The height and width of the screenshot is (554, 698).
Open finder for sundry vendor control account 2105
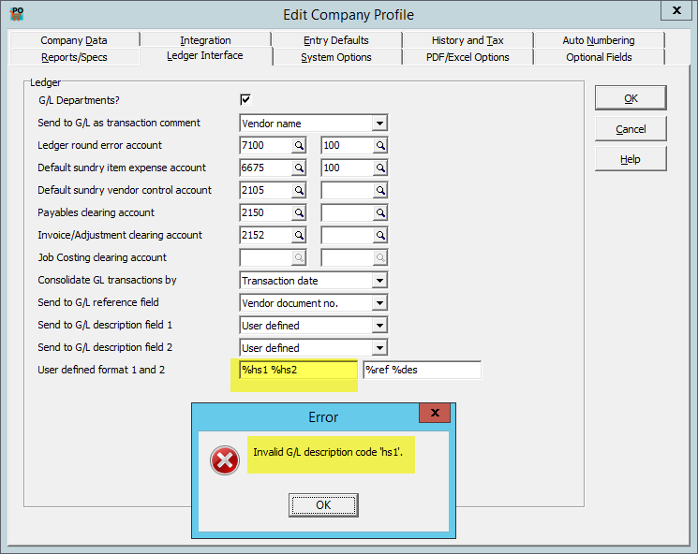tap(299, 191)
